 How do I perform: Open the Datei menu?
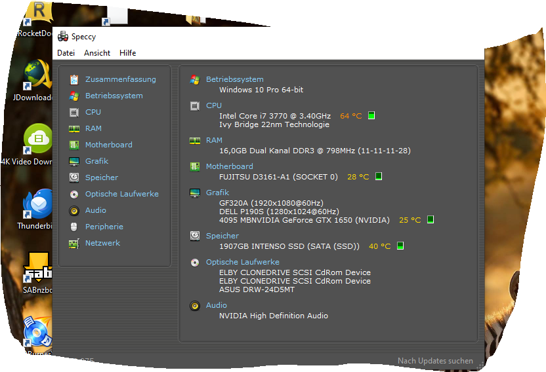pos(66,53)
